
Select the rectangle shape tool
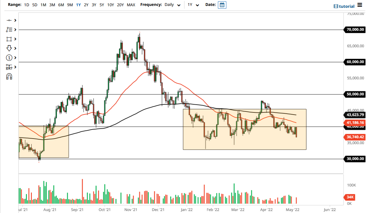9,39
